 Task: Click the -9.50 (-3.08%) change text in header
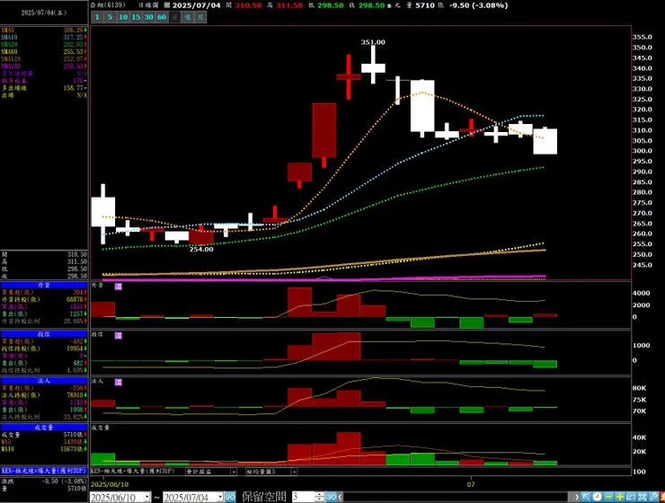point(478,5)
